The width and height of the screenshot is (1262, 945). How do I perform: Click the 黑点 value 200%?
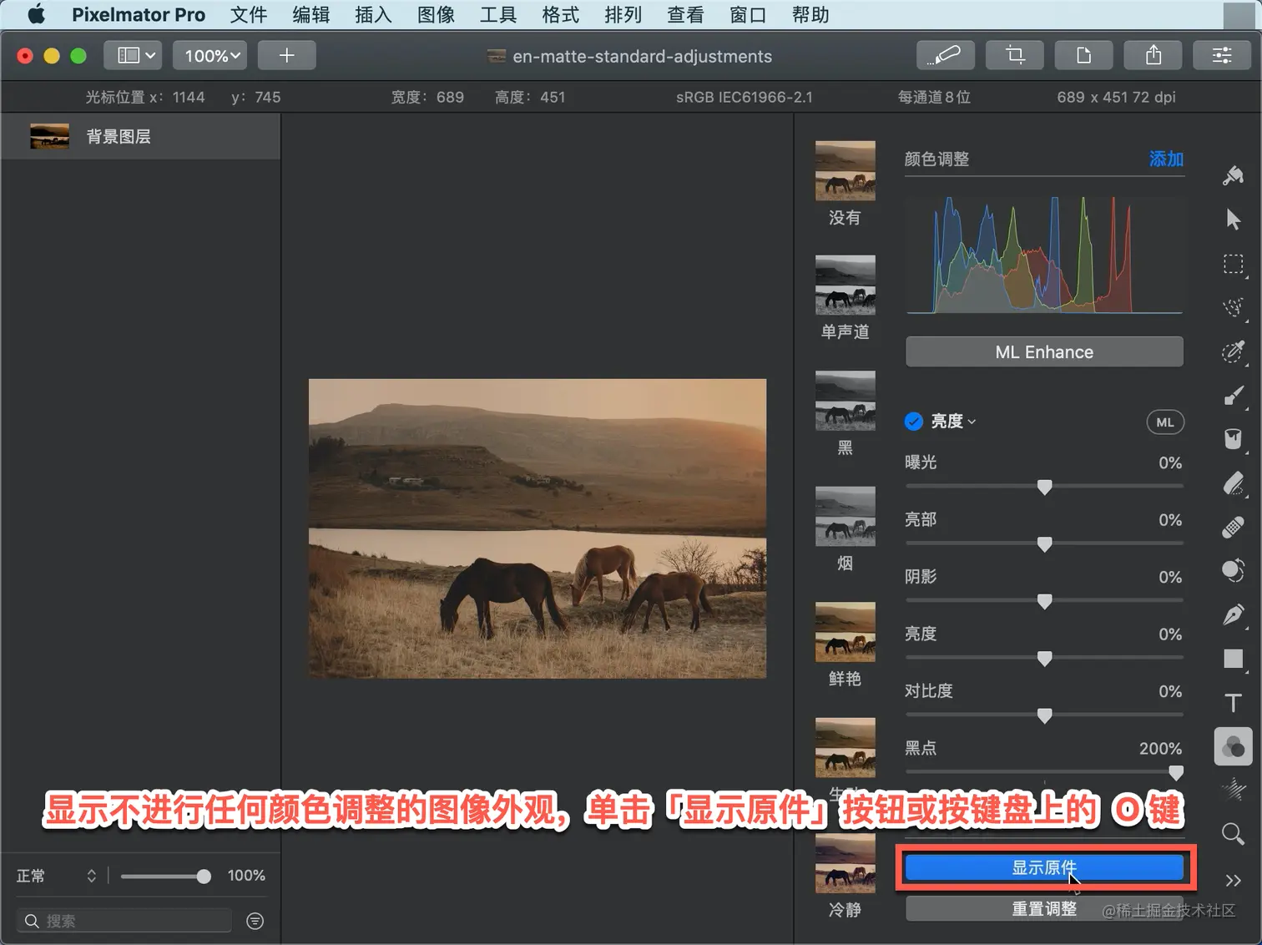pyautogui.click(x=1160, y=748)
